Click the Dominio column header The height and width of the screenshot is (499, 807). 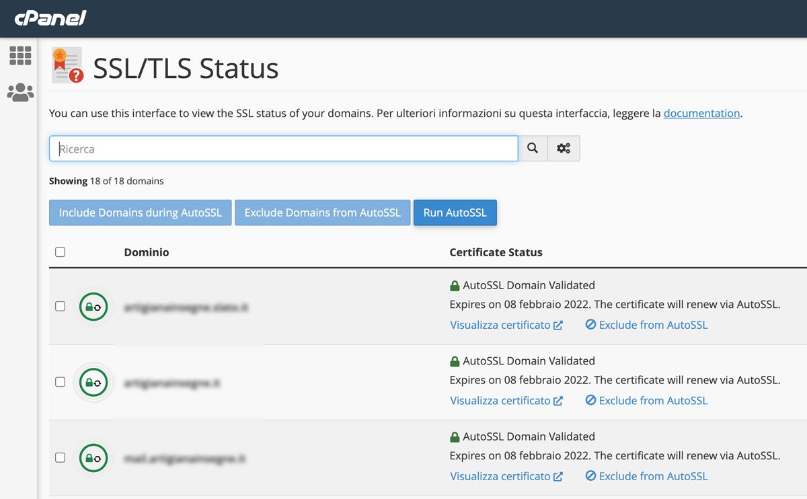(x=147, y=252)
